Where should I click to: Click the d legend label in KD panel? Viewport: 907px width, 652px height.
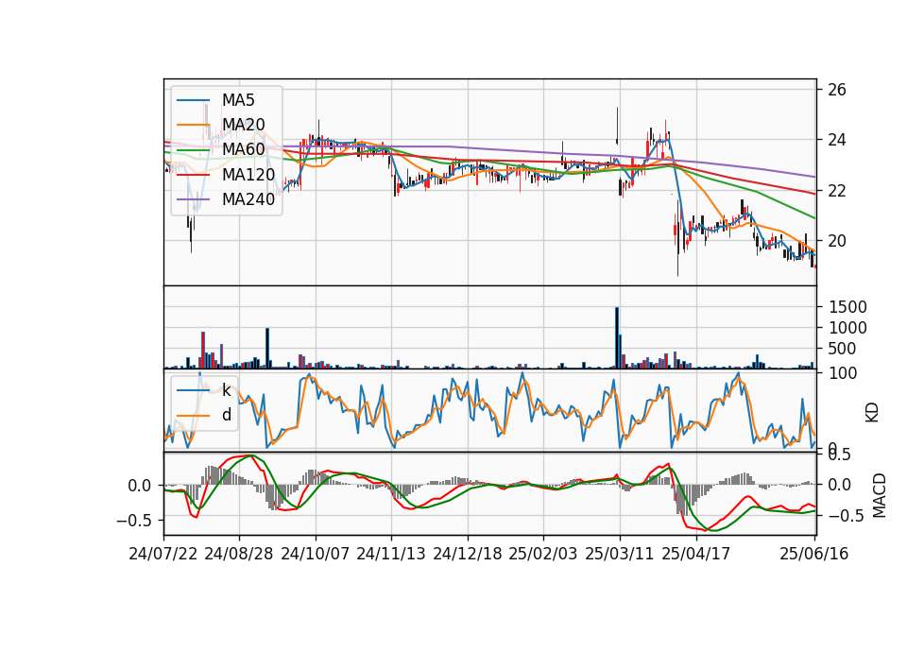[x=227, y=414]
